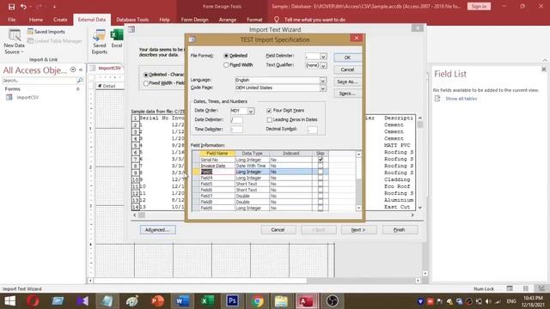Open Form Design ribbon tab
550x309 pixels.
coord(195,20)
